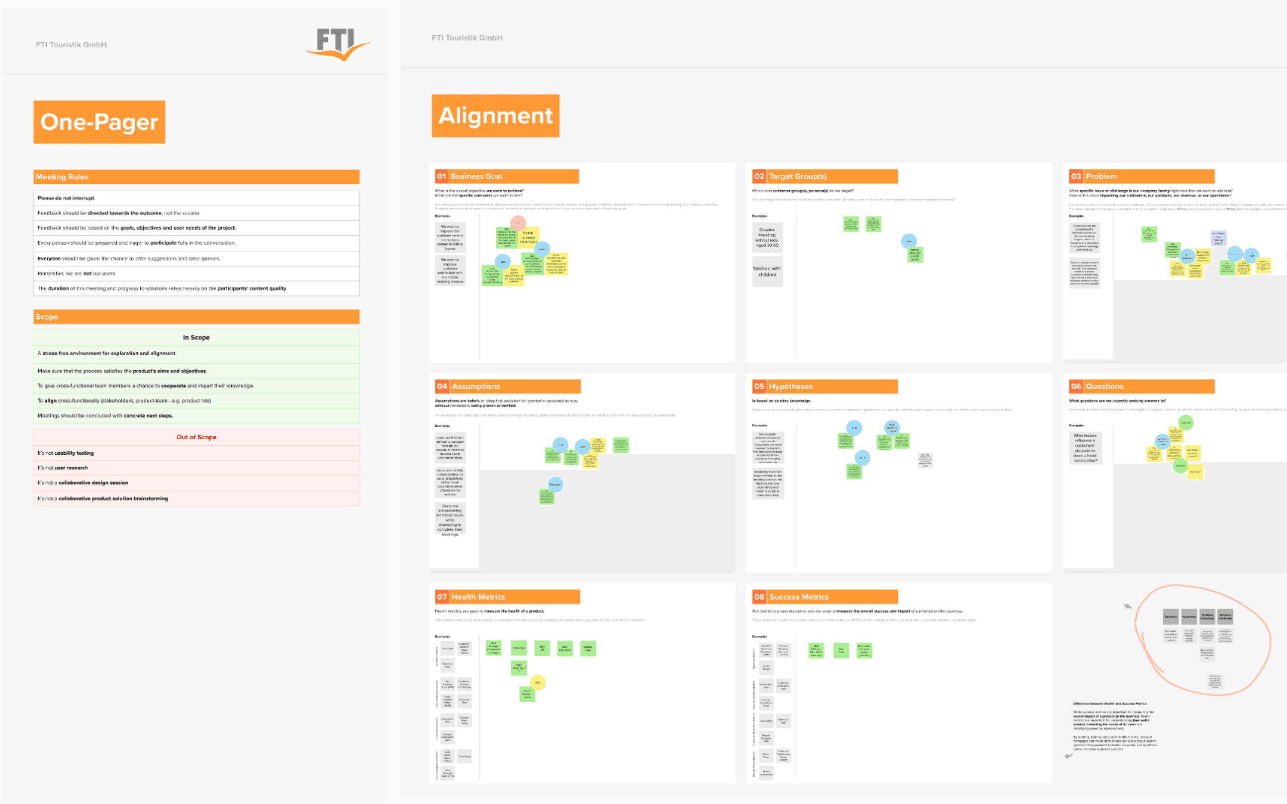Select the lavender sticky note in Problem section

[x=1218, y=238]
